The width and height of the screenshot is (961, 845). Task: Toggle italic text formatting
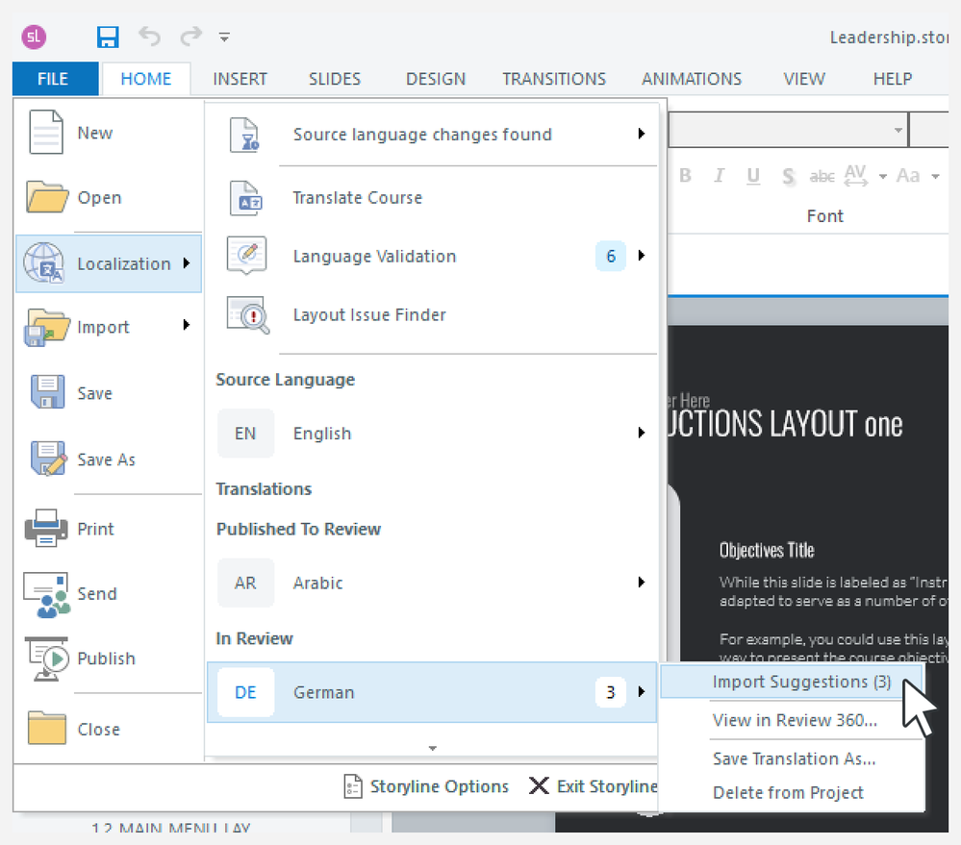click(719, 176)
